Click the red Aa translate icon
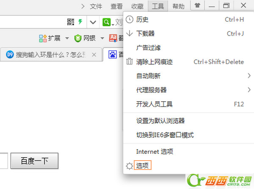The width and height of the screenshot is (254, 189). point(113,38)
